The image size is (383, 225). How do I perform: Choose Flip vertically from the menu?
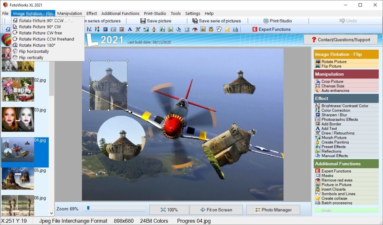[31, 58]
